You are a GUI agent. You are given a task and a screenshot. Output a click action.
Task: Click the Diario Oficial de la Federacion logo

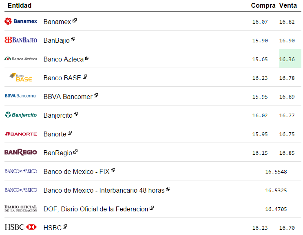coord(20,209)
